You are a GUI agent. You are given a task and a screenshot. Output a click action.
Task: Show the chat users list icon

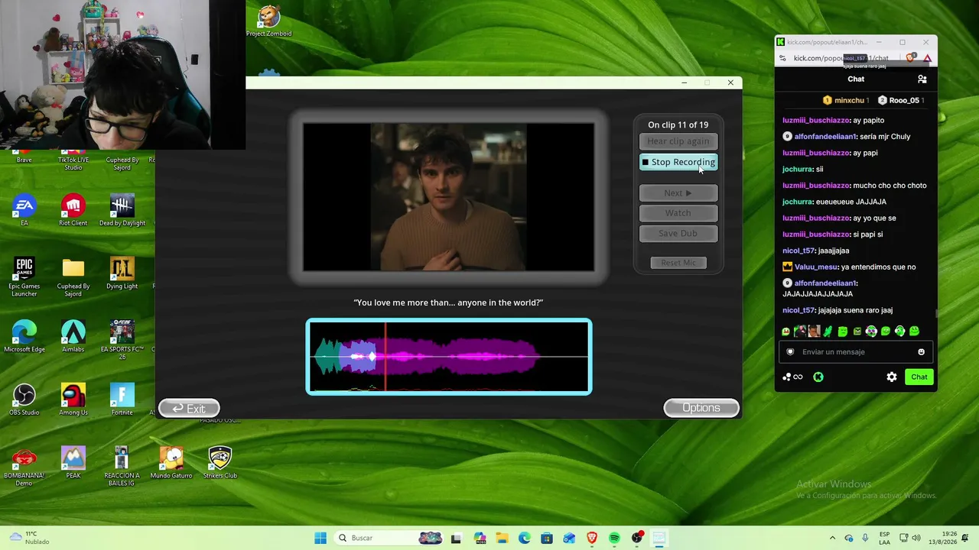pos(922,79)
